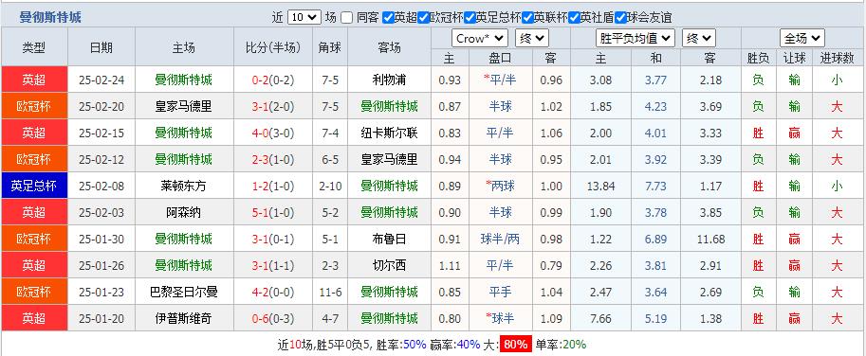
Task: Open the 阿森纳 team link
Action: tap(183, 212)
